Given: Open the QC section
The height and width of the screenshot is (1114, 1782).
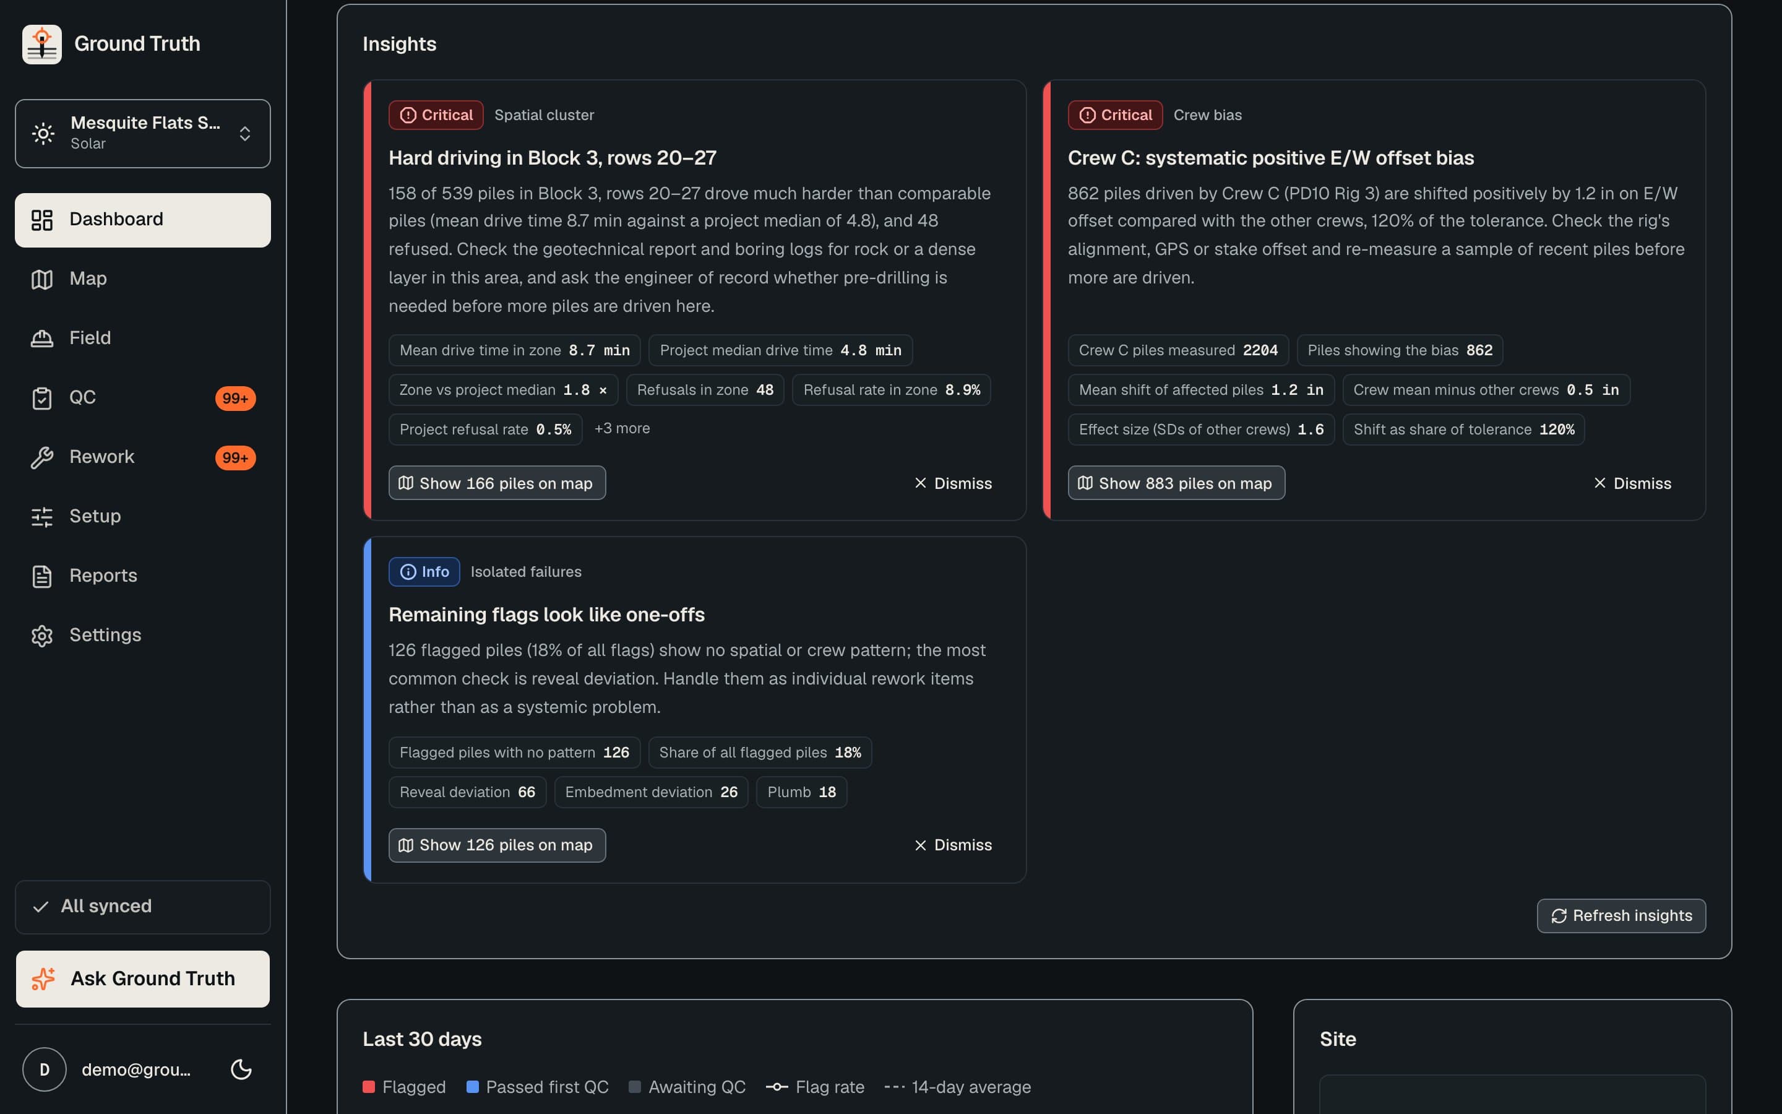Looking at the screenshot, I should point(143,398).
